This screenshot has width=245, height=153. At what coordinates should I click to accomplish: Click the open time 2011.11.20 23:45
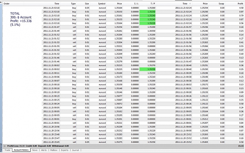point(51,142)
